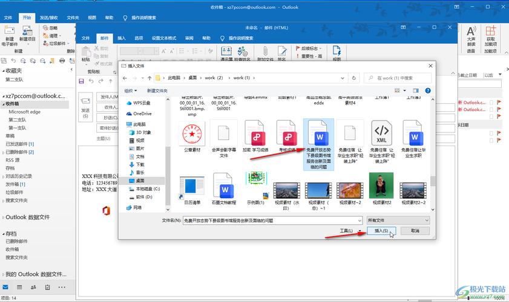Click the 新建文件夹 toolbar button
The image size is (509, 302).
(x=157, y=91)
